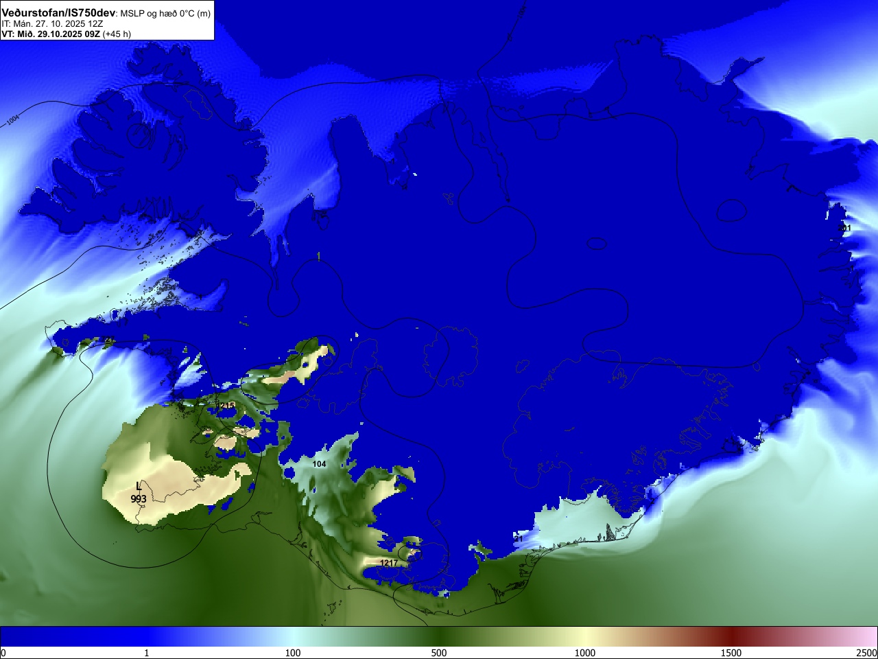The height and width of the screenshot is (659, 878).
Task: Click the '1000' tick on color scale
Action: [585, 653]
